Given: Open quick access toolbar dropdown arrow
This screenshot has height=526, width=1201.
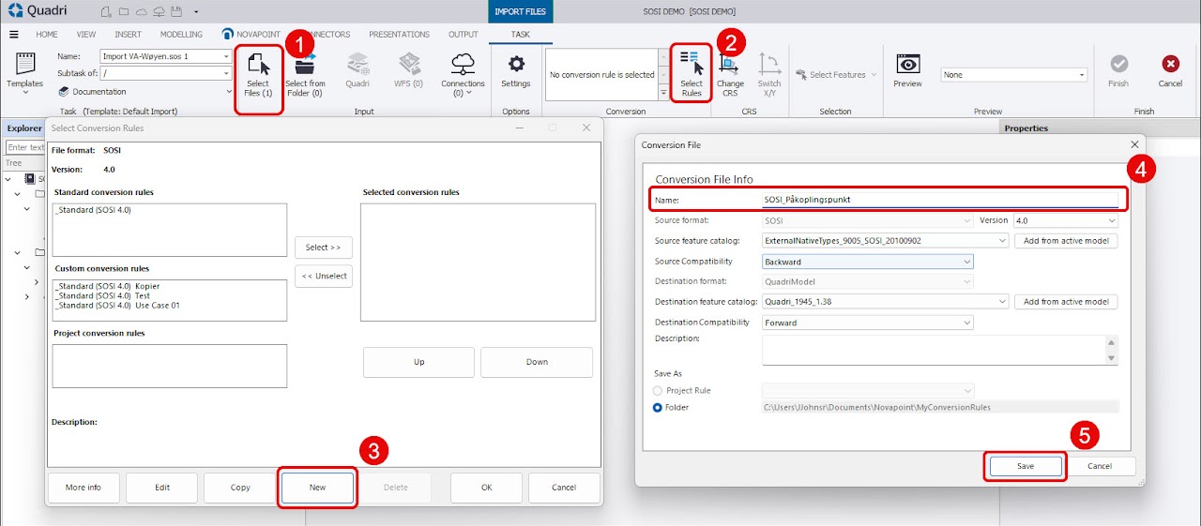Looking at the screenshot, I should [196, 12].
